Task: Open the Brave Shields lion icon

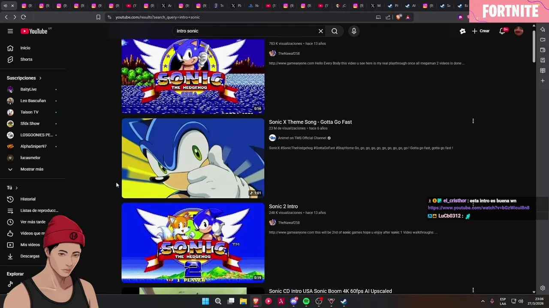Action: tap(398, 17)
